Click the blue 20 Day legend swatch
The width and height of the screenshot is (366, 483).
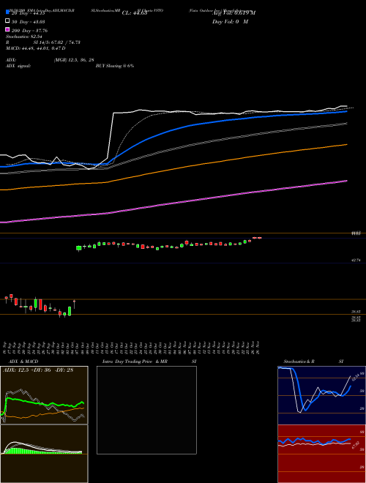point(7,12)
